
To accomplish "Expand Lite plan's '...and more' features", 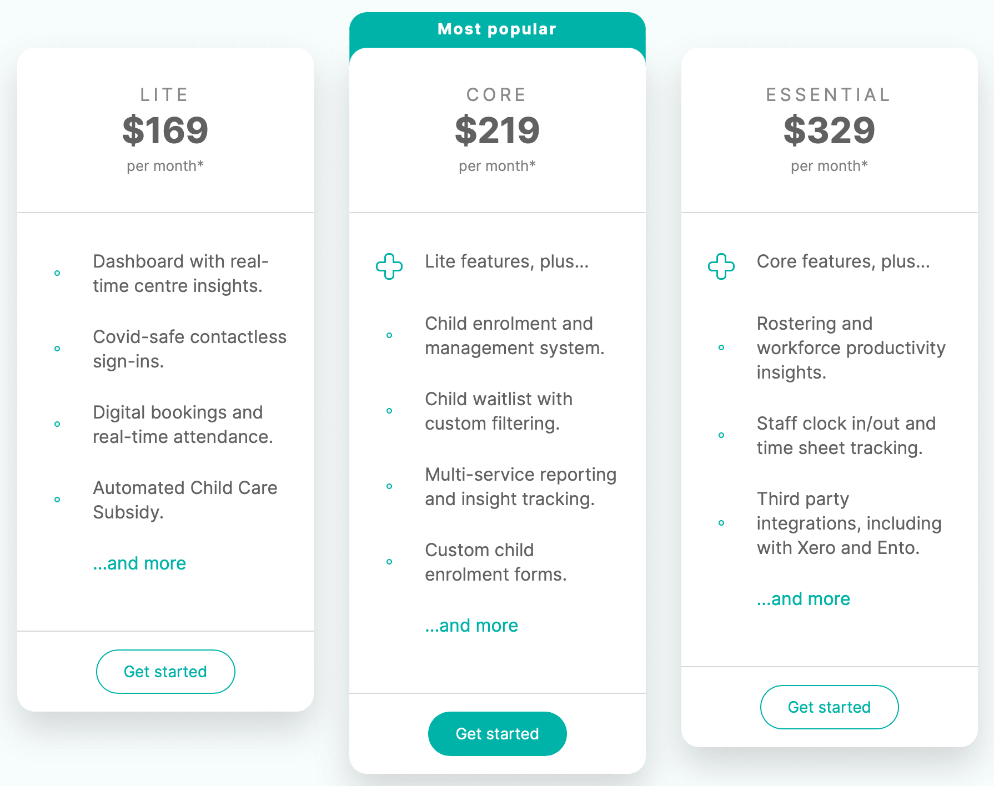I will click(139, 563).
